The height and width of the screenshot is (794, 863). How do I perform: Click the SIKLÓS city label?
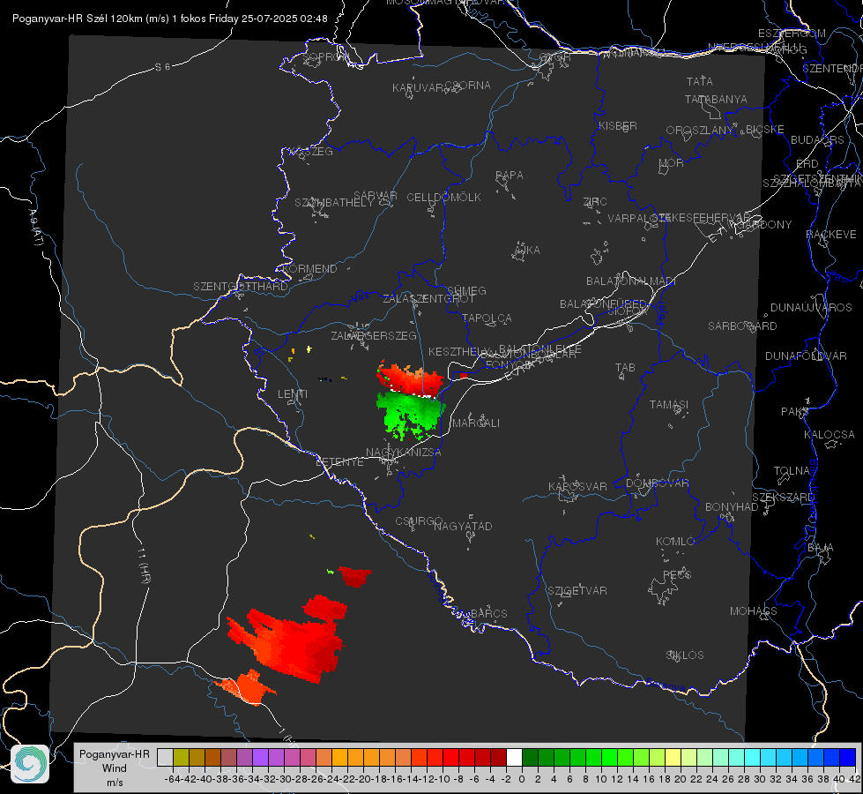click(x=685, y=655)
